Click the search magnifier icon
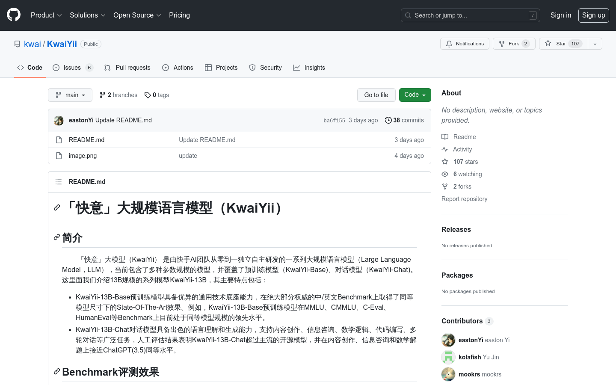This screenshot has width=616, height=385. pyautogui.click(x=408, y=15)
